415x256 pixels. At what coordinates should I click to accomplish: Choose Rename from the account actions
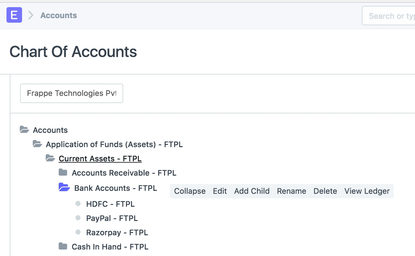[291, 191]
